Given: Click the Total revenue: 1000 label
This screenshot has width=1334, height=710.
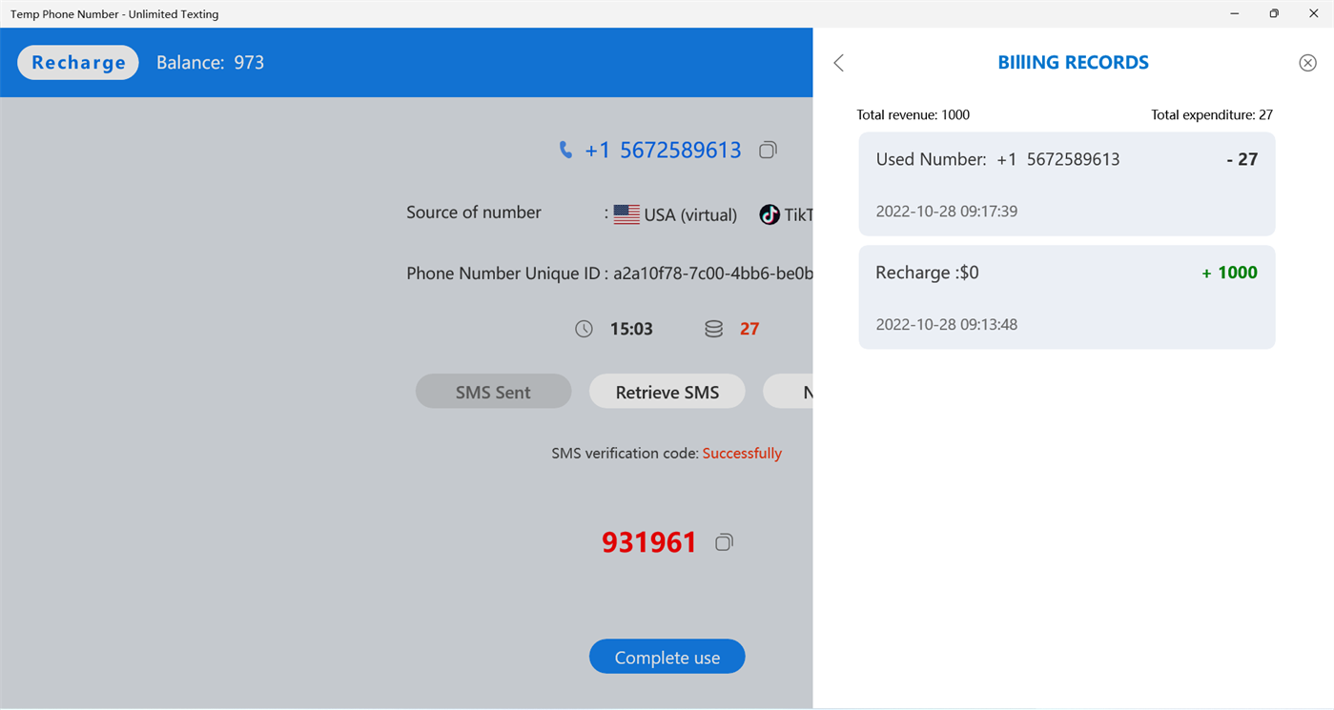Looking at the screenshot, I should click(x=913, y=114).
